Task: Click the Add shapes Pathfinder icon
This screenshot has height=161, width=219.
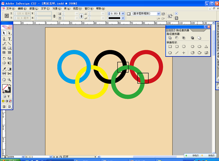Action: click(170, 38)
